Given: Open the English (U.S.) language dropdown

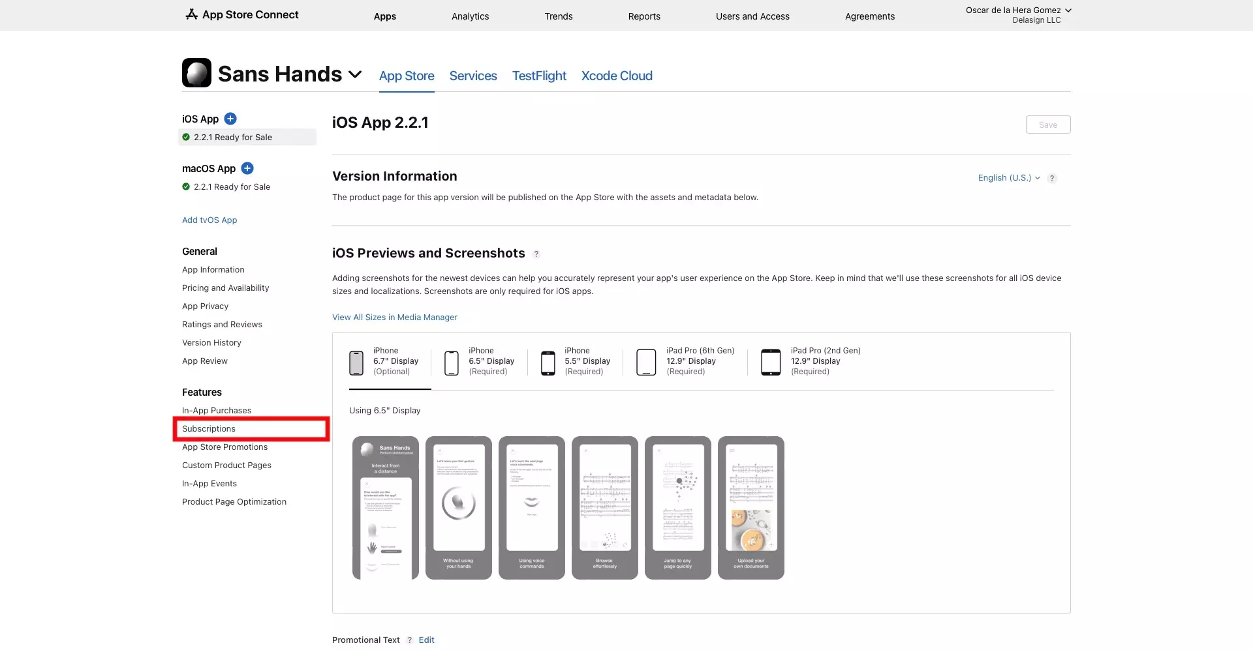Looking at the screenshot, I should coord(1009,178).
